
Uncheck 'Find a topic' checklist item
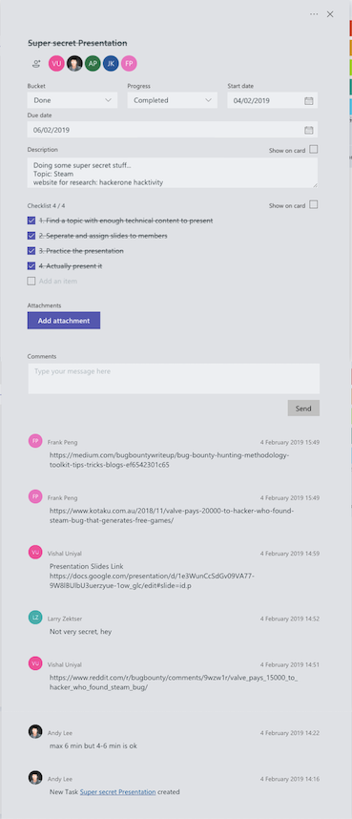click(31, 220)
